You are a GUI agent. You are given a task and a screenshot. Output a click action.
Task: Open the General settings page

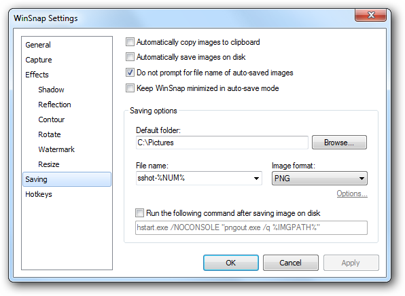[x=38, y=45]
